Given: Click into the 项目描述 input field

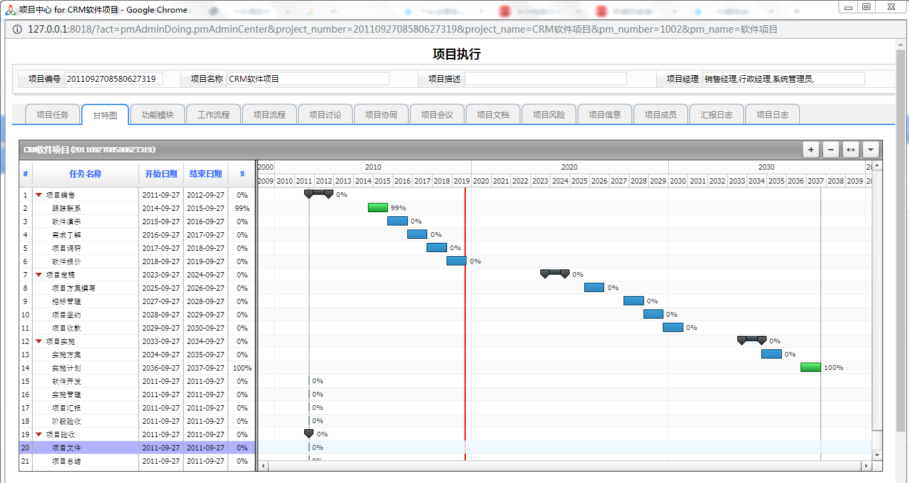Looking at the screenshot, I should [546, 79].
